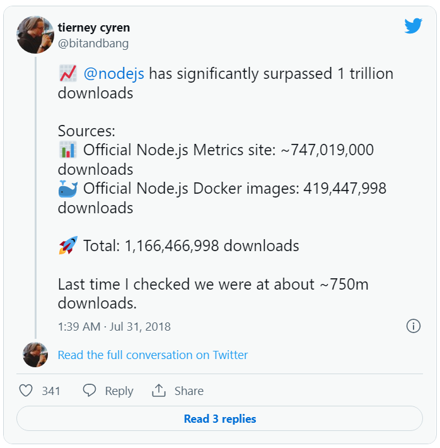Click the Reply label

pyautogui.click(x=119, y=391)
